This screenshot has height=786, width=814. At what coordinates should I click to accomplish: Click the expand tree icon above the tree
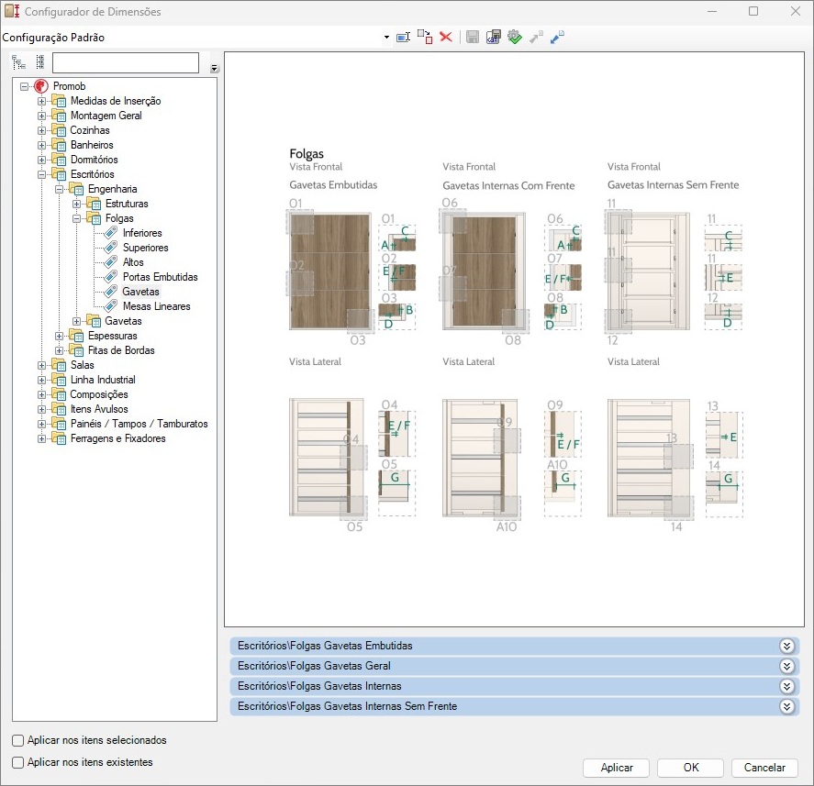[x=18, y=62]
